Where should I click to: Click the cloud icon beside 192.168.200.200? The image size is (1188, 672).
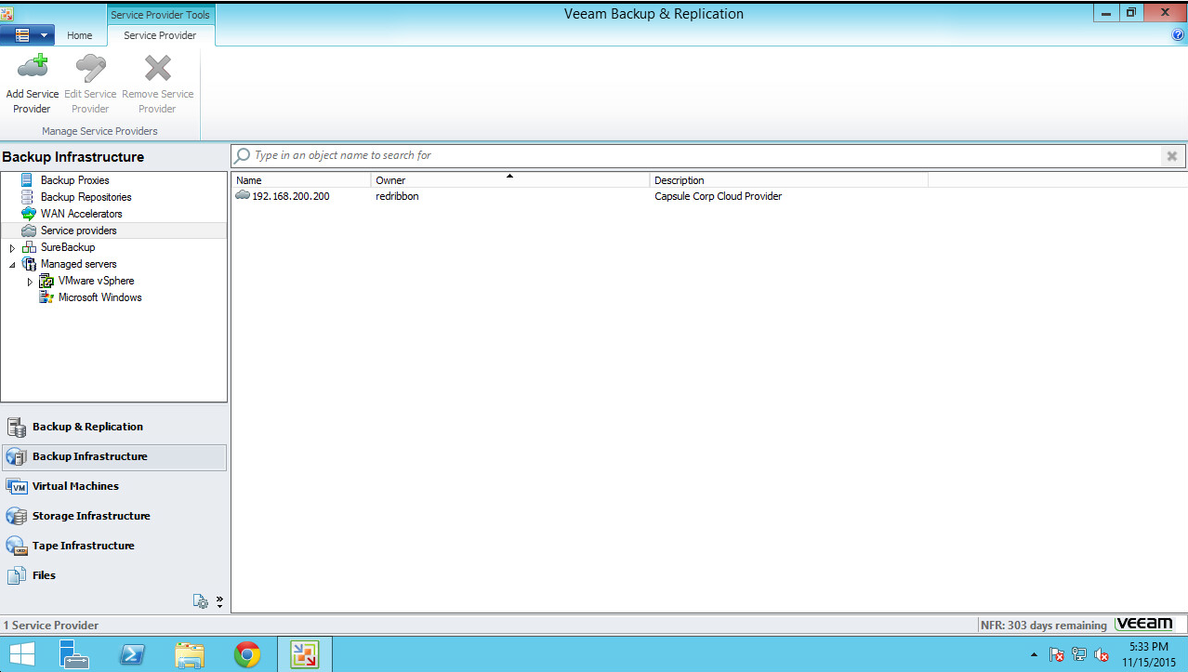pos(243,195)
